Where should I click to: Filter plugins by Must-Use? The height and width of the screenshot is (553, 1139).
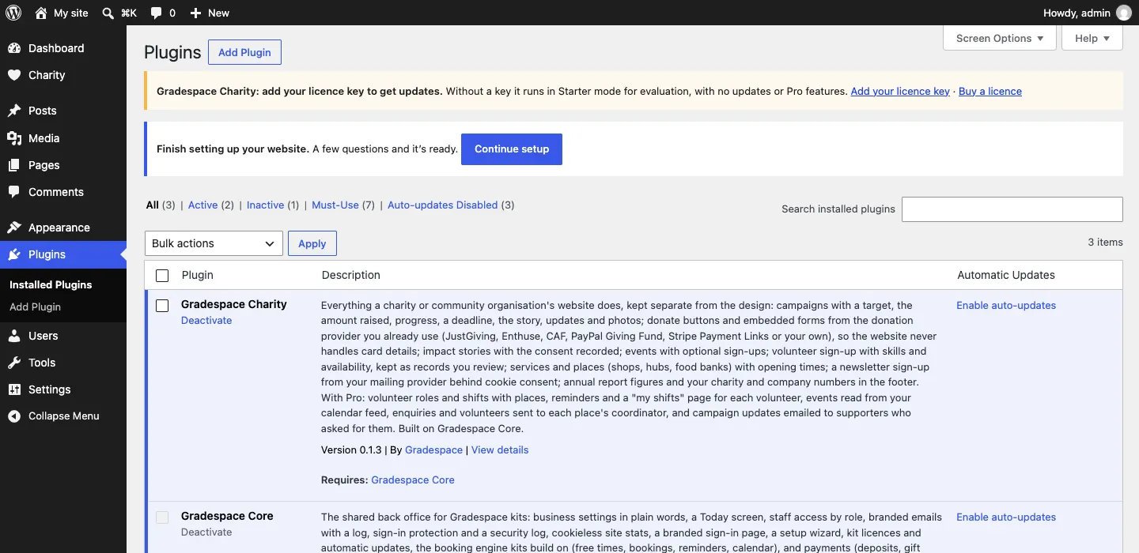tap(335, 205)
